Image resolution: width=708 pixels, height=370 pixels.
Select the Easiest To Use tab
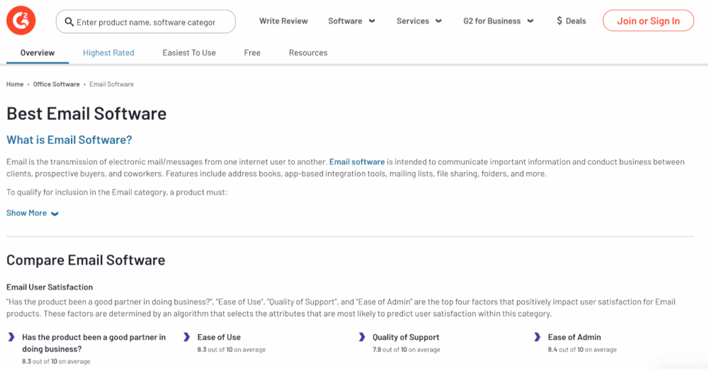click(x=189, y=53)
